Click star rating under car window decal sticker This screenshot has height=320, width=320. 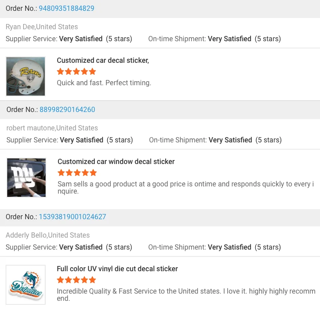77,173
